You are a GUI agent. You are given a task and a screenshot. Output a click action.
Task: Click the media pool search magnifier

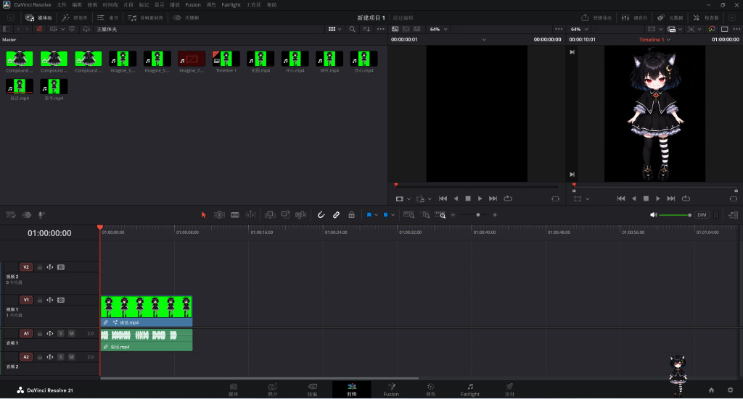coord(352,29)
